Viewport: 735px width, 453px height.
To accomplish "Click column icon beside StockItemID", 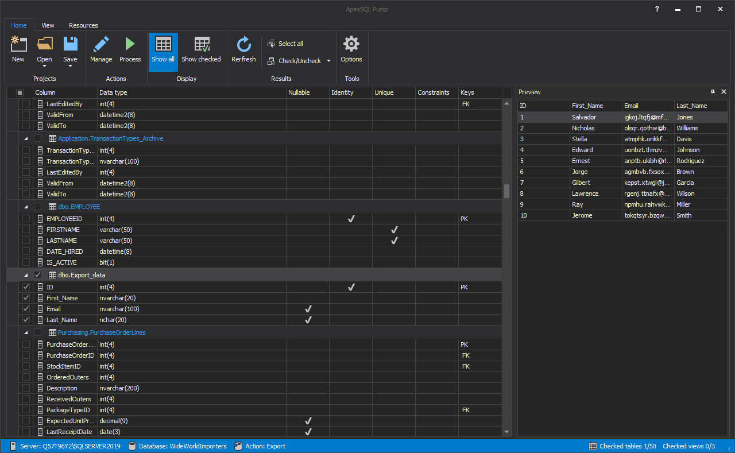I will (40, 366).
